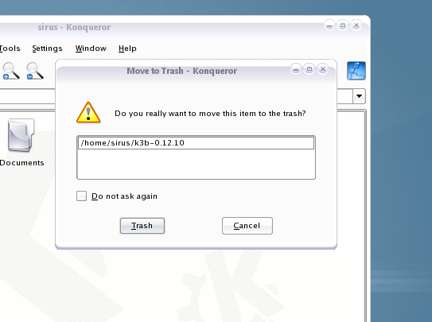
Task: Open the Help menu
Action: tap(127, 48)
